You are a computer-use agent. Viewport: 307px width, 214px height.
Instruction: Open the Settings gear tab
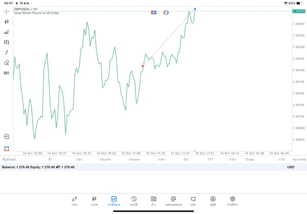232,201
